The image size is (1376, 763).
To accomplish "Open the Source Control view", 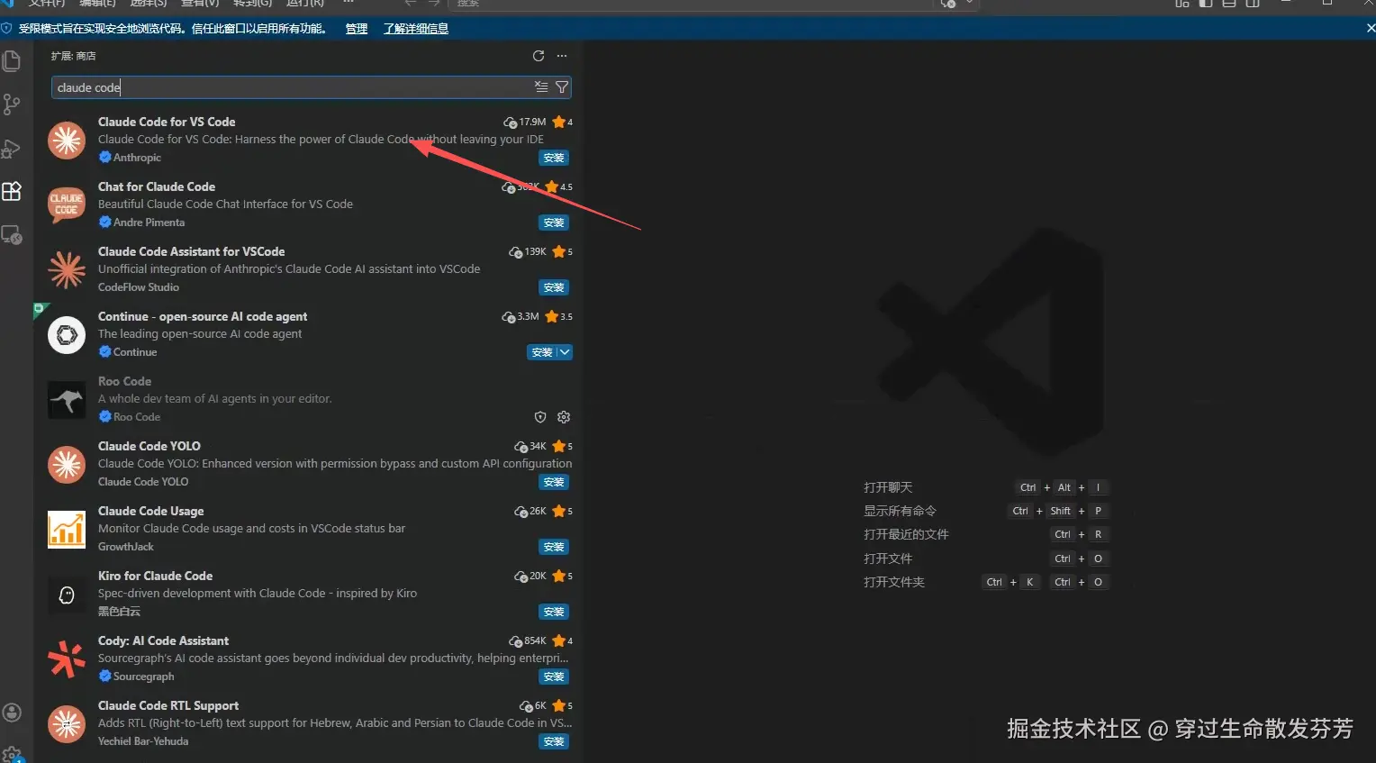I will click(12, 104).
